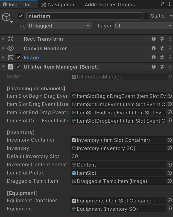The height and width of the screenshot is (217, 173).
Task: Open presets for Canvas Renderer
Action: point(162,48)
